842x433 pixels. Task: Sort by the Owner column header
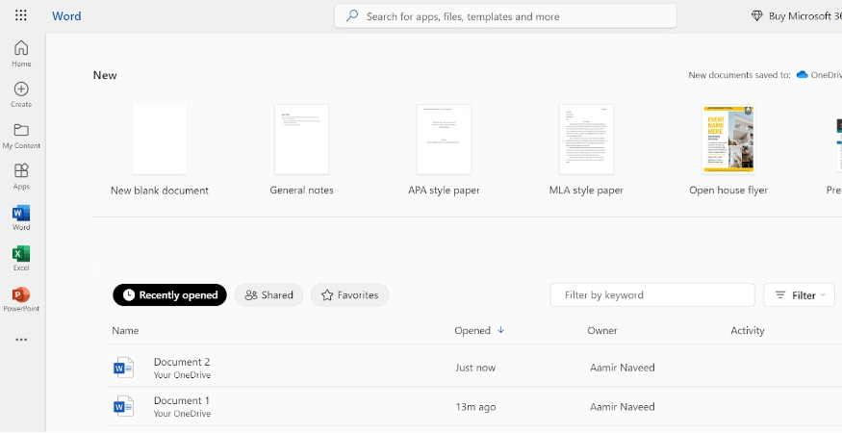(x=602, y=330)
